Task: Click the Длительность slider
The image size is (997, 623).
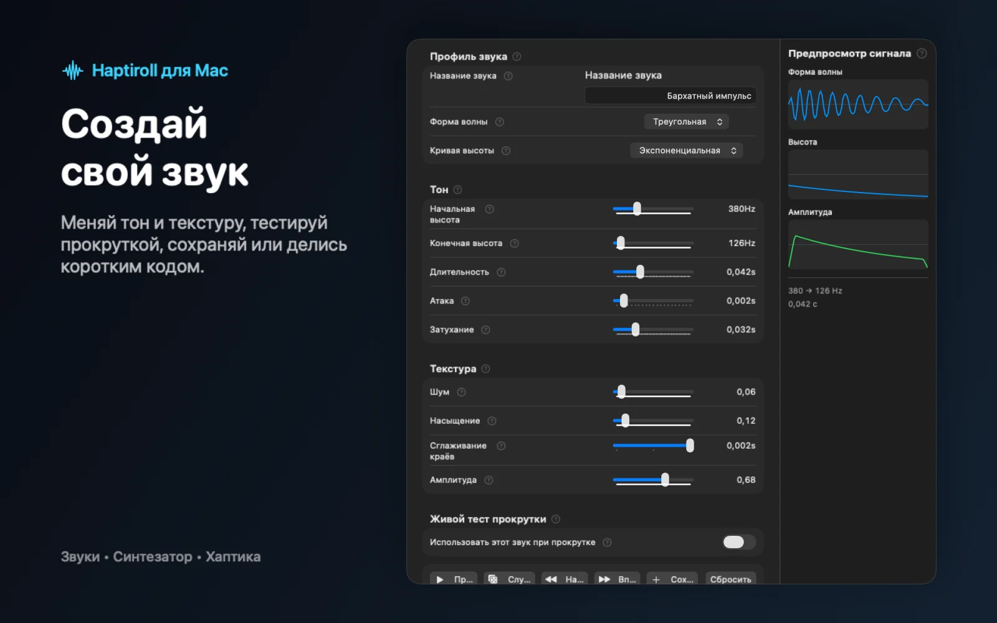Action: click(x=653, y=272)
